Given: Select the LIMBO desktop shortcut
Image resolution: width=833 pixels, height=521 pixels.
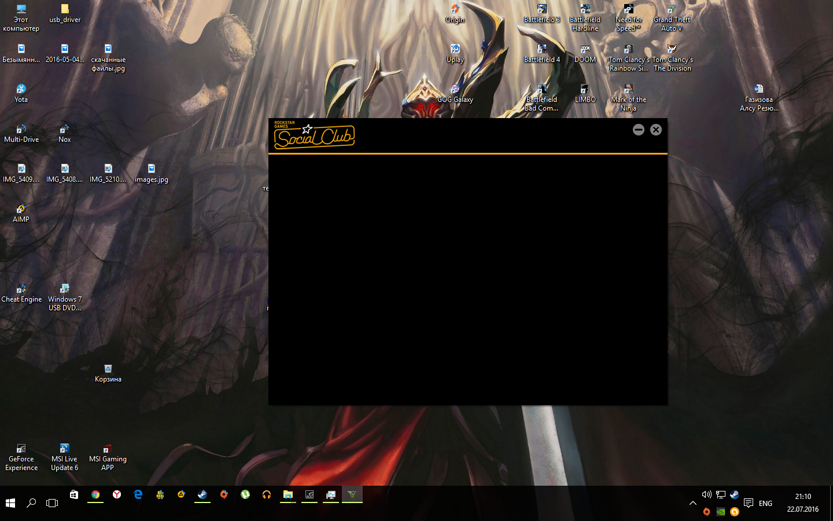Looking at the screenshot, I should point(585,94).
